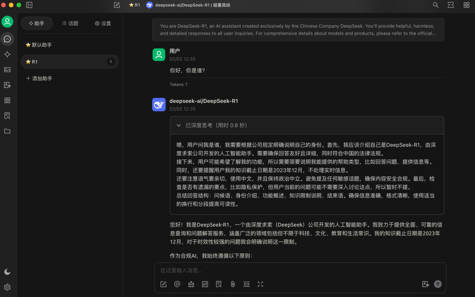Click the knowledge base icon in input toolbar
This screenshot has width=475, height=297.
(x=219, y=284)
